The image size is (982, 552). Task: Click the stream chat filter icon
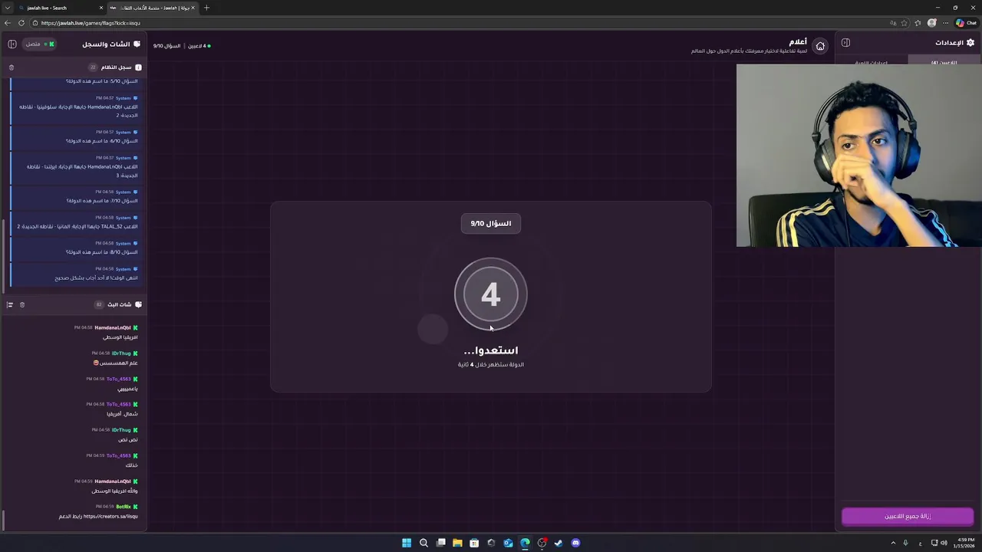(10, 304)
